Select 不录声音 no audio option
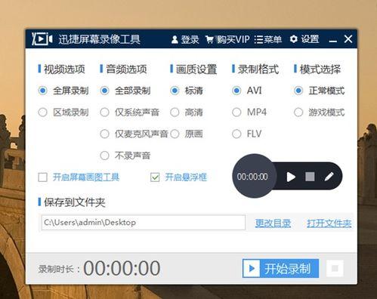Image resolution: width=377 pixels, height=299 pixels. click(x=125, y=156)
